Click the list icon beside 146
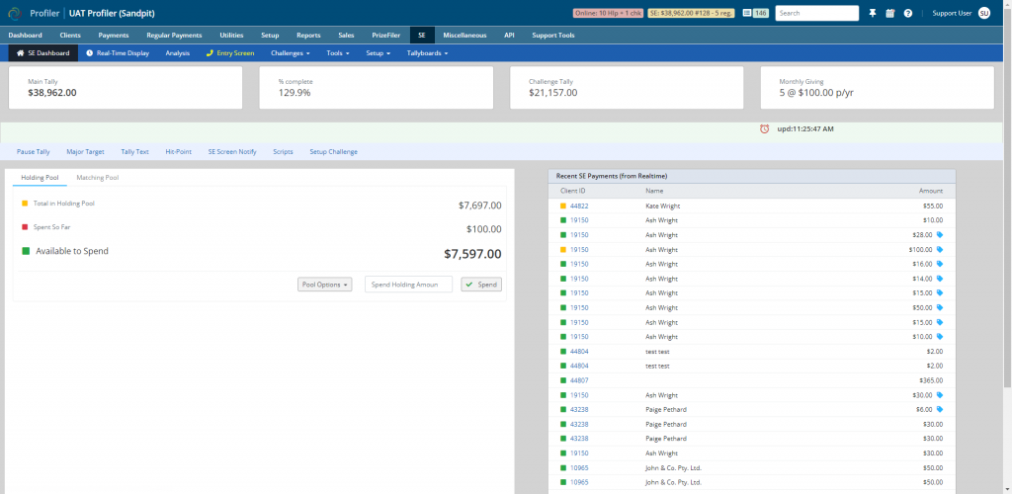1012x494 pixels. (x=747, y=13)
